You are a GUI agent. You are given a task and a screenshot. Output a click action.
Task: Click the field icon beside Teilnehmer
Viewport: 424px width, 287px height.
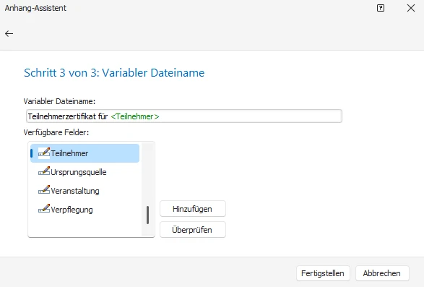point(44,153)
